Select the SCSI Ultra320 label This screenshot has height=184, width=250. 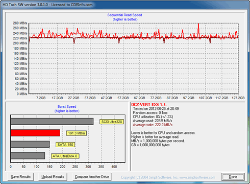coord(112,122)
